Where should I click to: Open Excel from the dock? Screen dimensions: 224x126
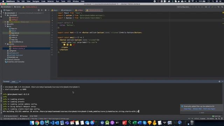coord(134,123)
